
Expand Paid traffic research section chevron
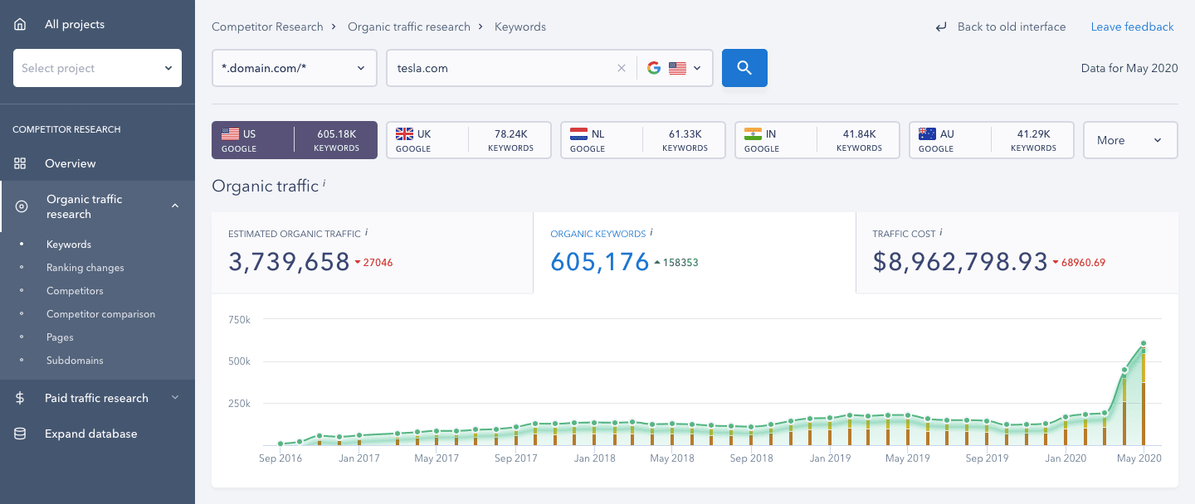[x=175, y=398]
